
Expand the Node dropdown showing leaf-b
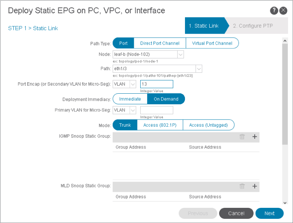coord(180,55)
